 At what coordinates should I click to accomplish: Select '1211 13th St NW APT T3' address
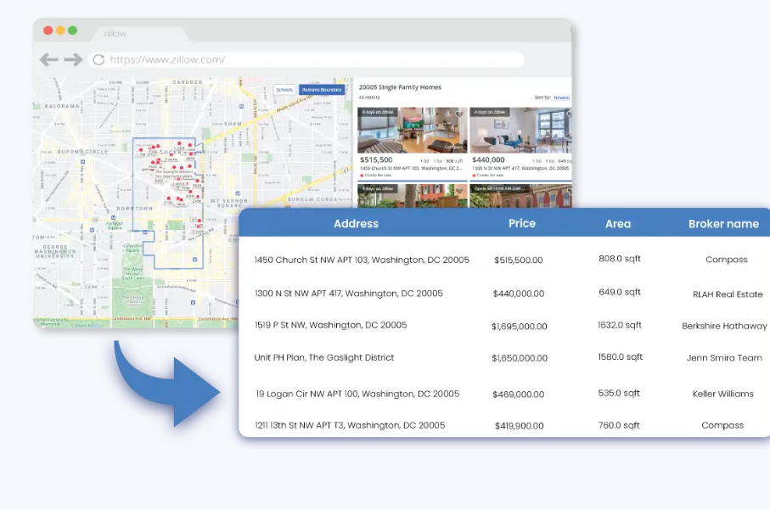(x=350, y=425)
